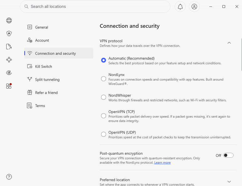242x186 pixels.
Task: Expand the Preferred location section chevron
Action: point(229,182)
